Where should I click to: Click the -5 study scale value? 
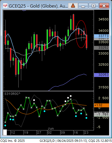tap(98, 127)
